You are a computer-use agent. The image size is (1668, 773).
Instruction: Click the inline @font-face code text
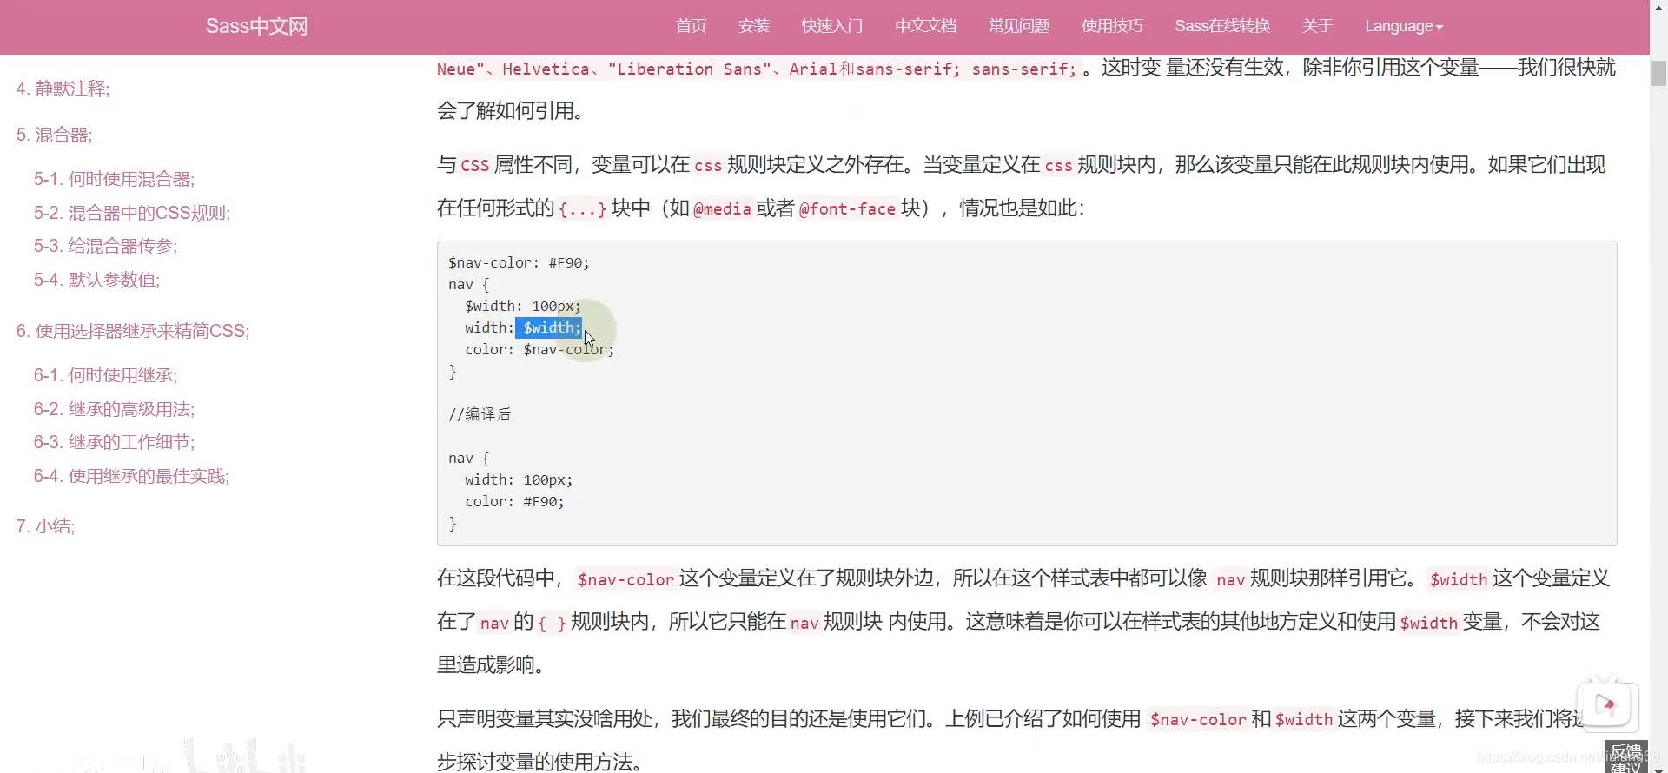click(x=847, y=208)
